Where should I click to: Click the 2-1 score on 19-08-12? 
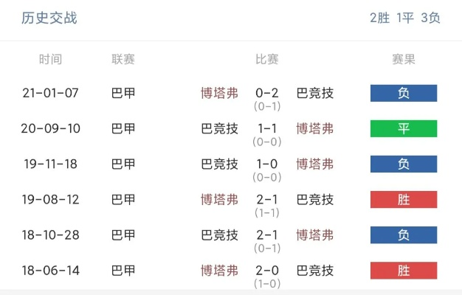click(267, 200)
